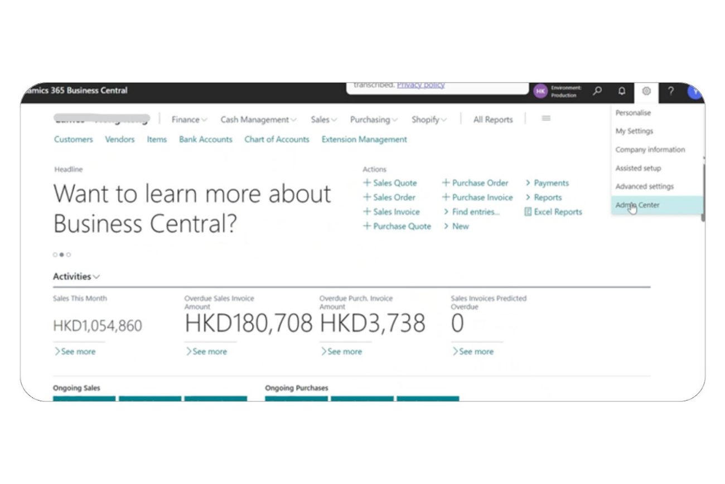Screen dimensions: 725x484
Task: Click the predicted overdue value 0
Action: (x=457, y=323)
